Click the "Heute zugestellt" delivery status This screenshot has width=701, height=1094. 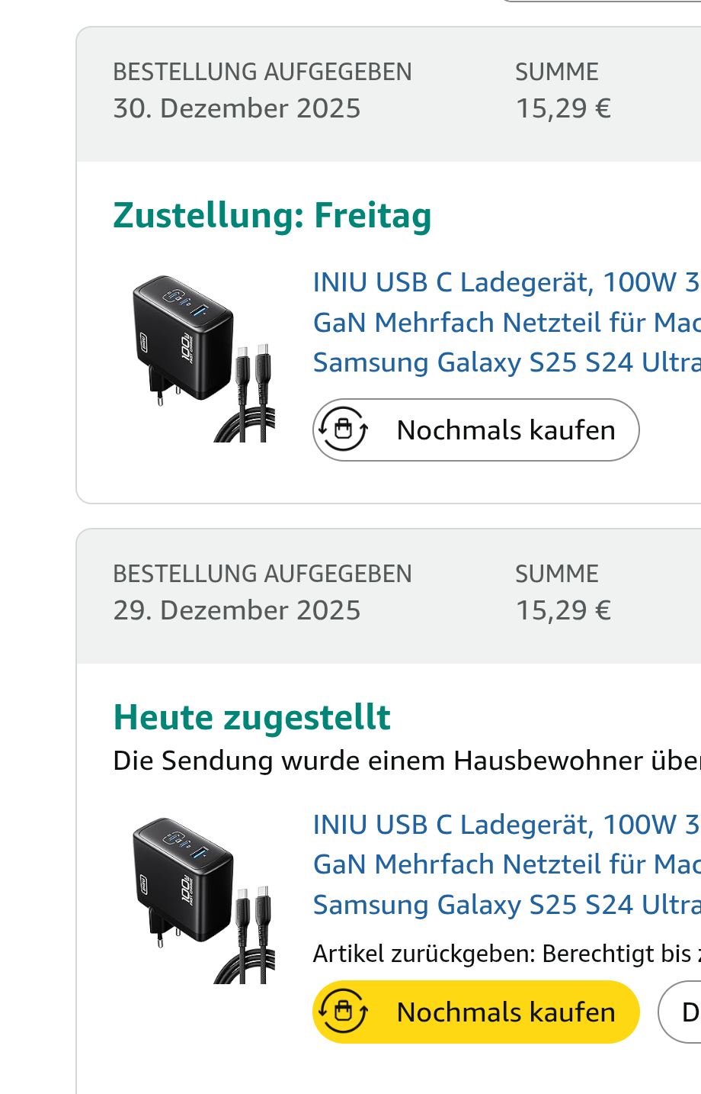pyautogui.click(x=251, y=717)
